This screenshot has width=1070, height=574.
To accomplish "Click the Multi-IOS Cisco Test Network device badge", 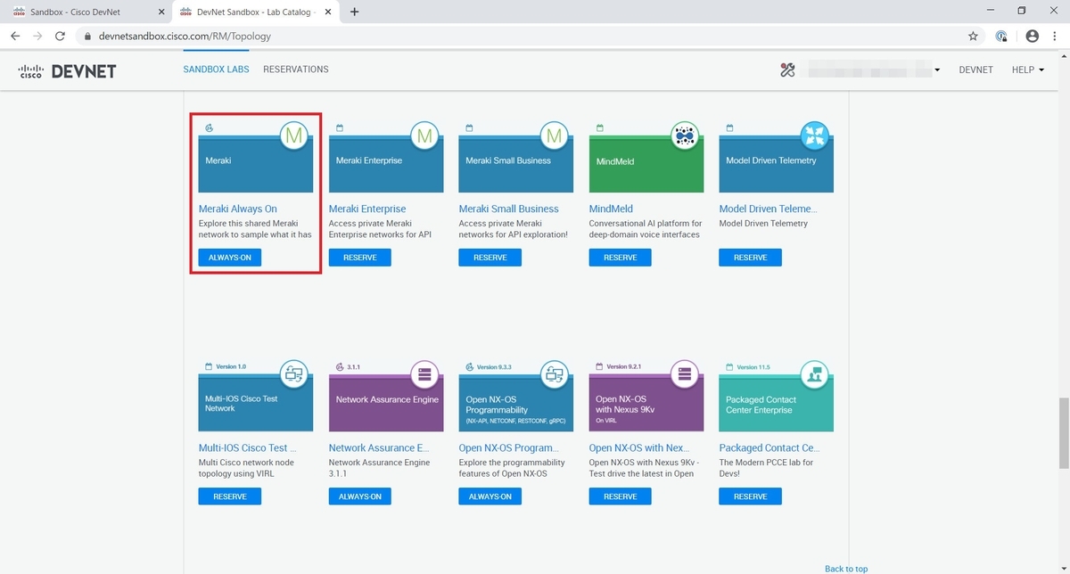I will coord(293,374).
